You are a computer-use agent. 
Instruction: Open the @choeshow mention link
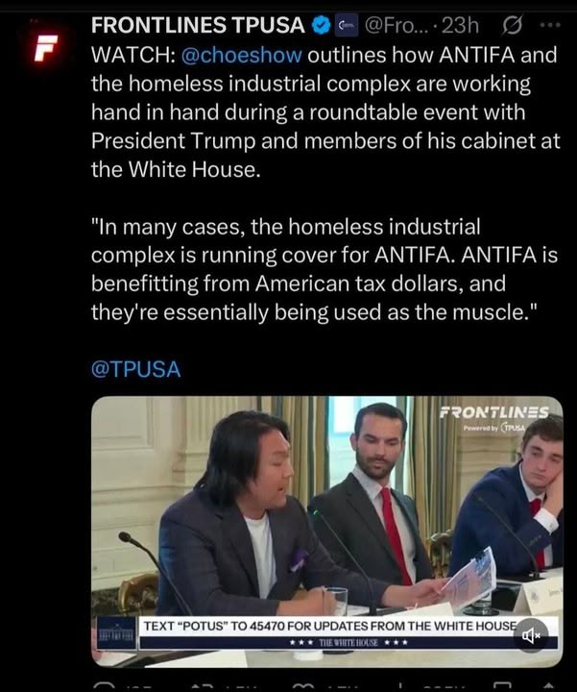(x=242, y=55)
